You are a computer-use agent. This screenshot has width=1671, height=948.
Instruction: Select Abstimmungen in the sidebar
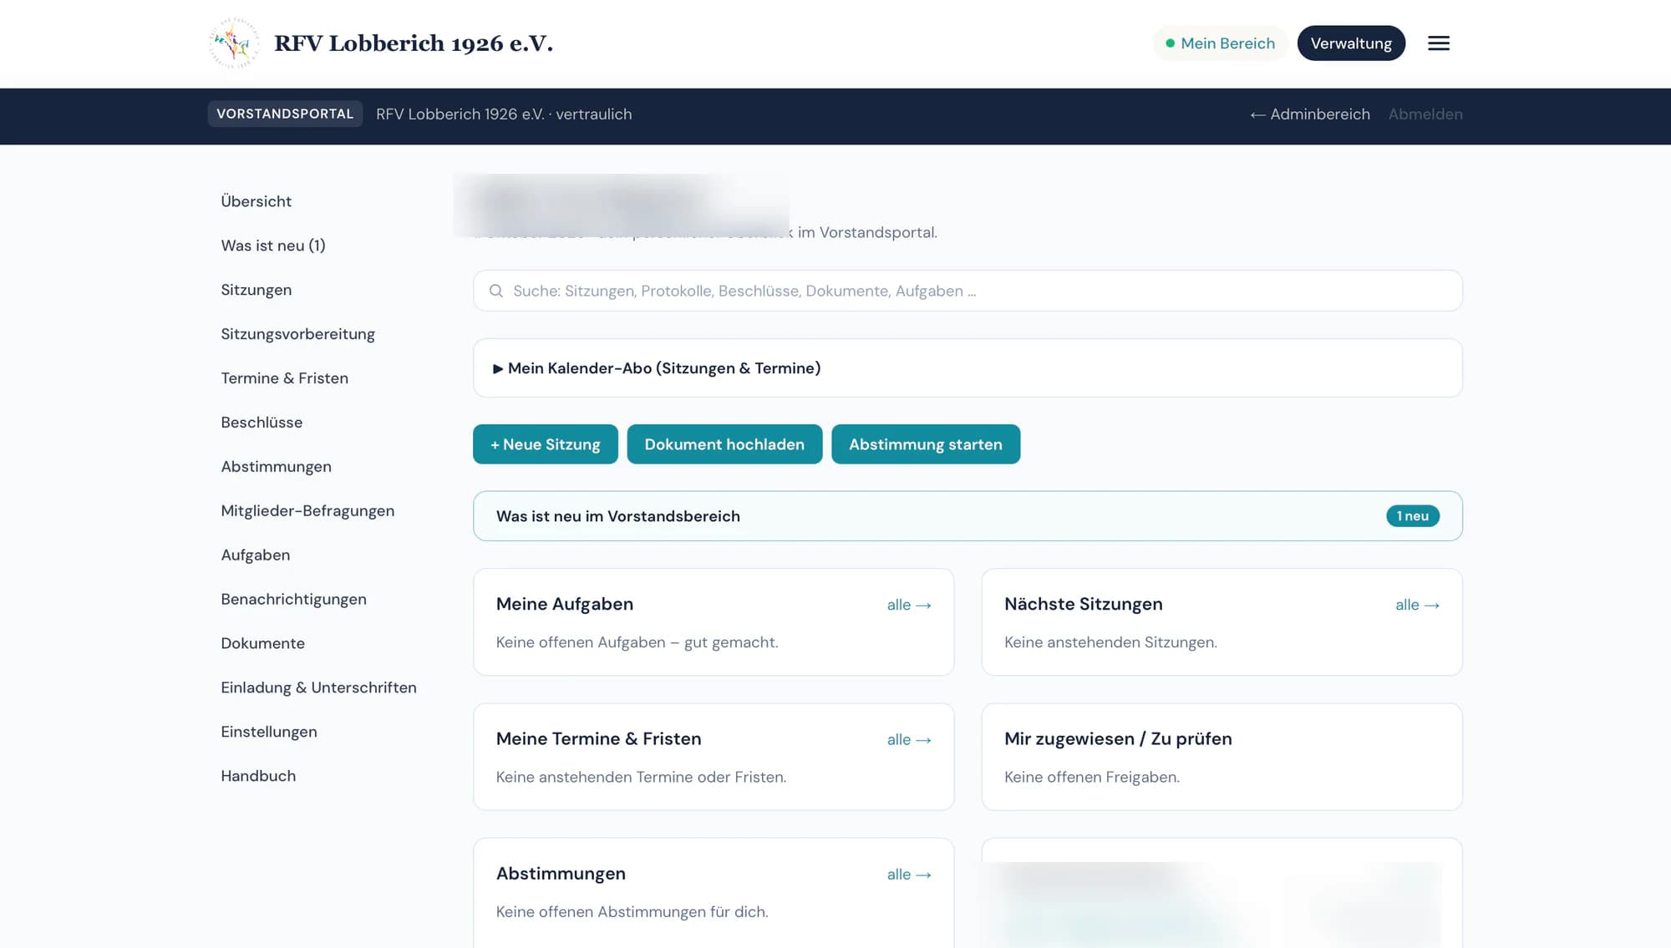click(276, 467)
